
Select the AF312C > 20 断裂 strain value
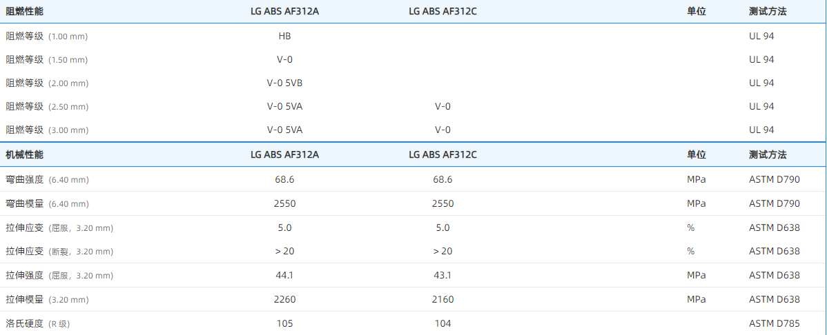tap(442, 251)
